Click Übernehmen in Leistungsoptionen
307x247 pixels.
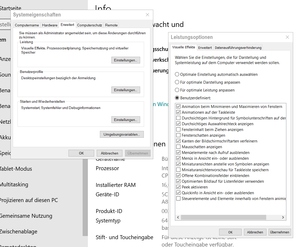pyautogui.click(x=280, y=232)
